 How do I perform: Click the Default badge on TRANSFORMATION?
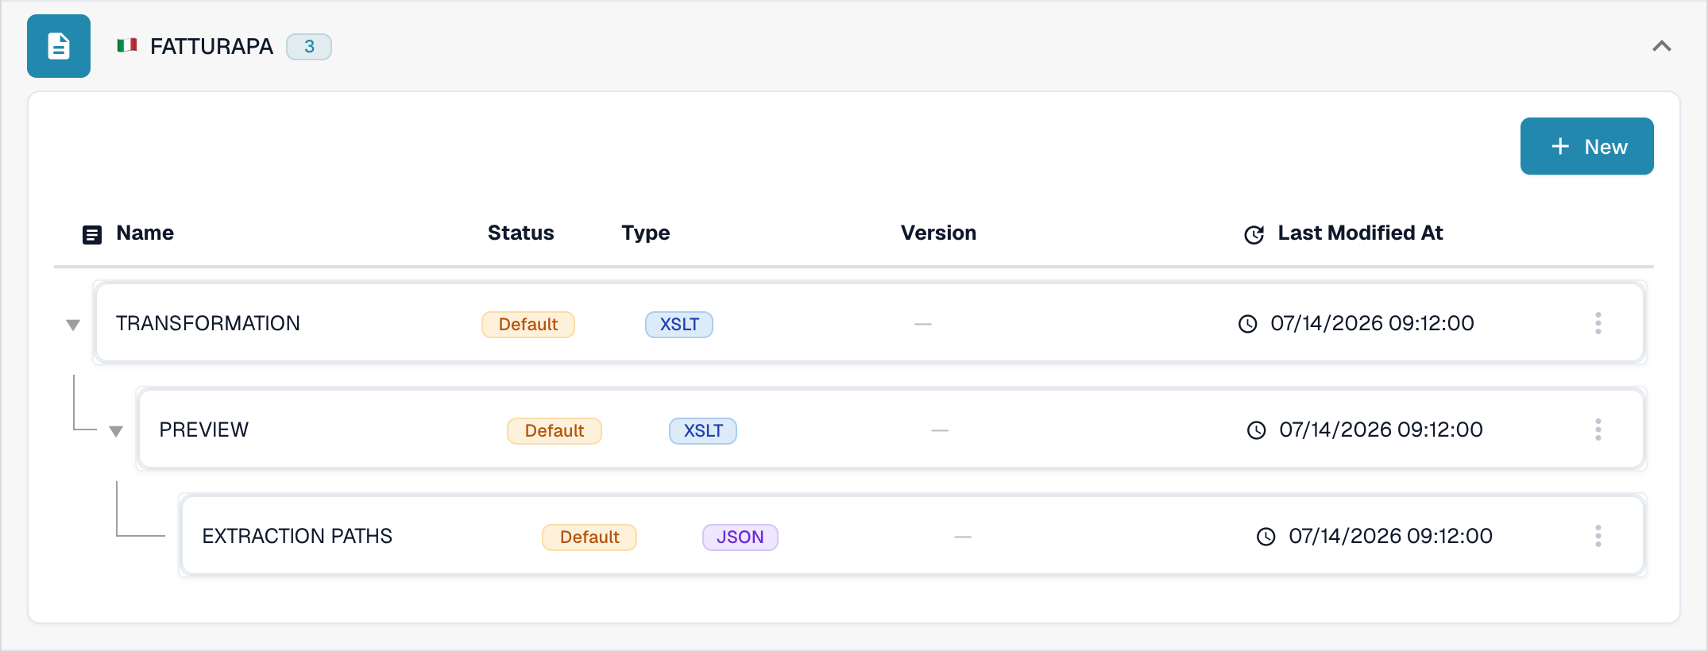coord(528,325)
